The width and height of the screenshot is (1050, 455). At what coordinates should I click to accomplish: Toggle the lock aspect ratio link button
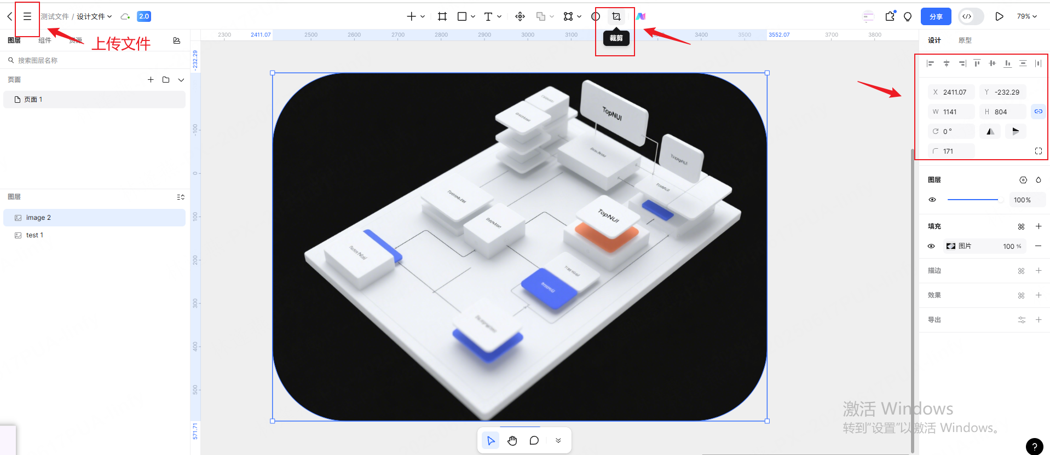click(1038, 112)
